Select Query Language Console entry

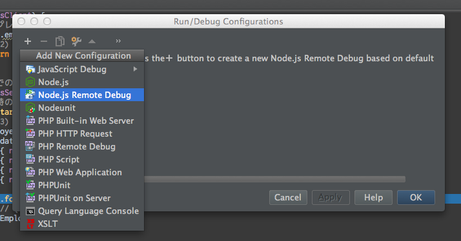[x=82, y=211]
